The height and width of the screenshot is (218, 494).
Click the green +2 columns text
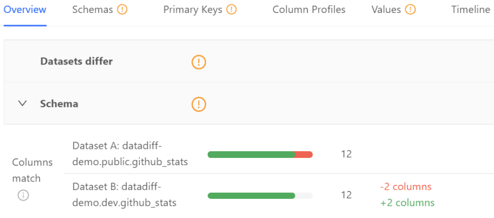pyautogui.click(x=408, y=202)
